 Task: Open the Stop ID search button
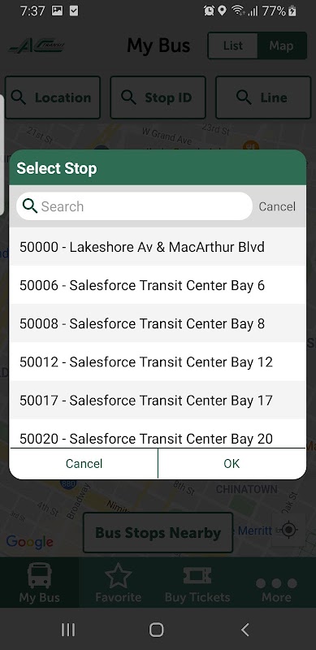[158, 97]
